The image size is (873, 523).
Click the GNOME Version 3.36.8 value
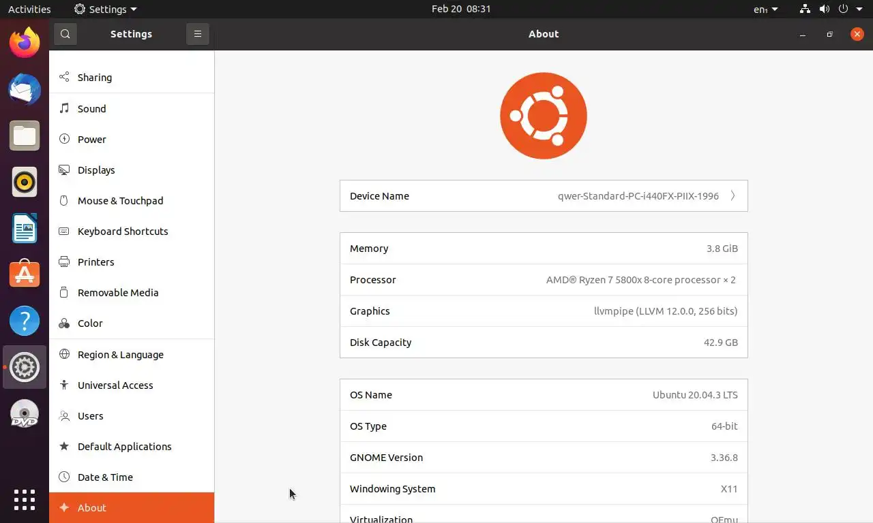point(724,457)
